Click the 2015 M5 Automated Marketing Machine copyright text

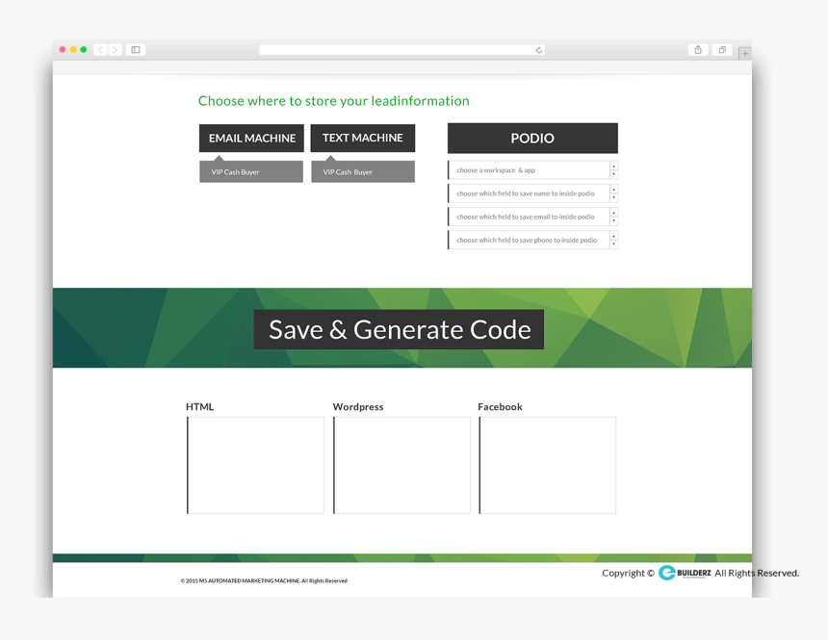[x=264, y=581]
